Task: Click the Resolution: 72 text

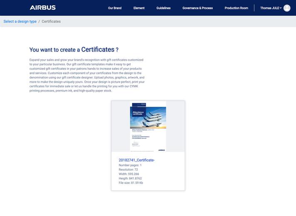Action: tap(128, 169)
